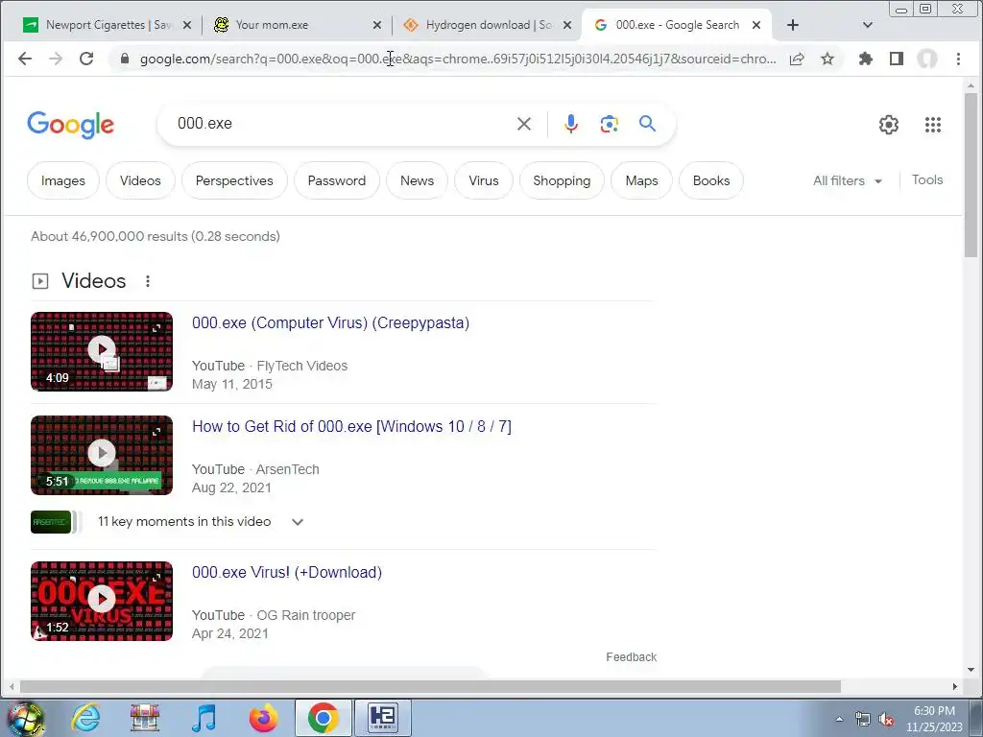Open the Chrome three-dot menu
Image resolution: width=983 pixels, height=737 pixels.
coord(958,59)
